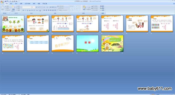This screenshot has height=95, width=175.
Task: Click the Replace button in editing group
Action: (x=102, y=8)
